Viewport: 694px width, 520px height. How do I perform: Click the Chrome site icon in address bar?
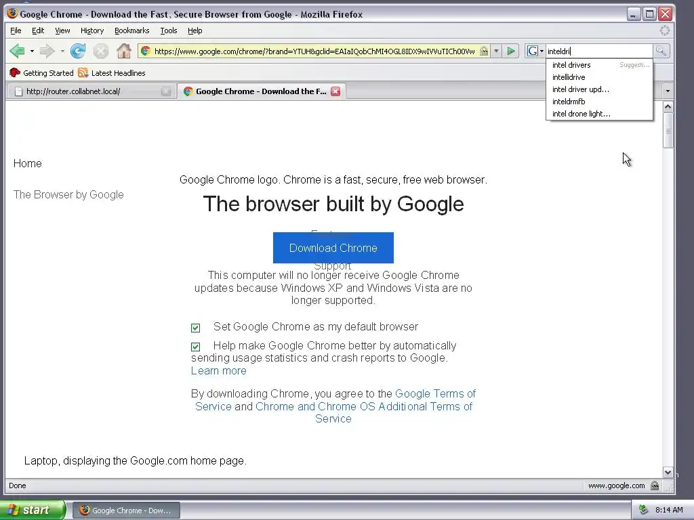(x=146, y=51)
